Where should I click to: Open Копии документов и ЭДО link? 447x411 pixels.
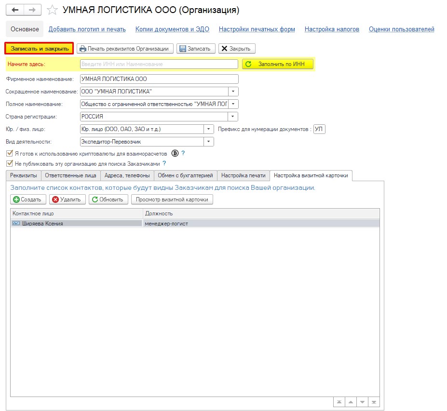(172, 29)
